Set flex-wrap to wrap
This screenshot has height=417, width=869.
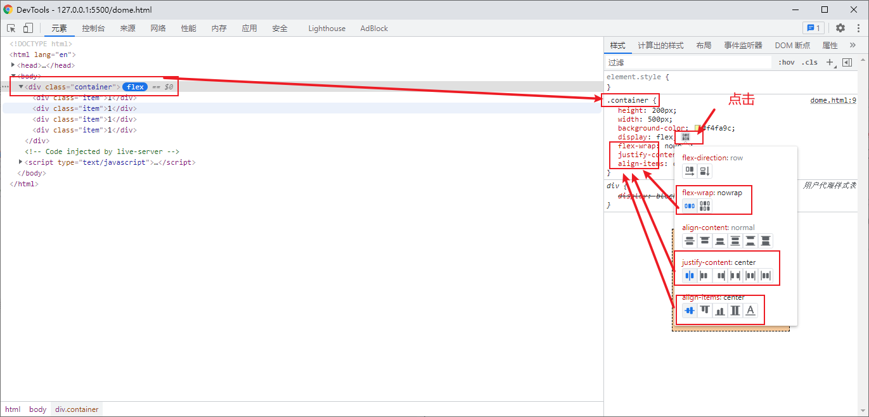(705, 205)
